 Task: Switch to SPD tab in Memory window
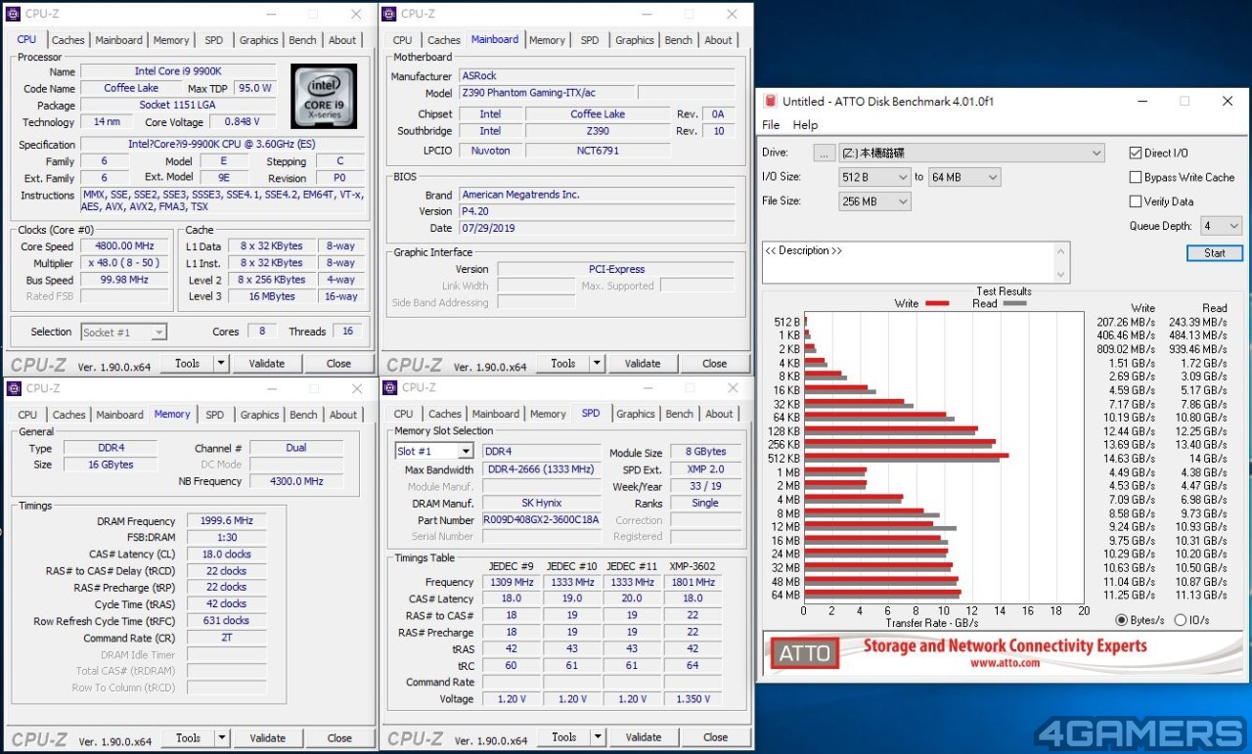tap(214, 415)
